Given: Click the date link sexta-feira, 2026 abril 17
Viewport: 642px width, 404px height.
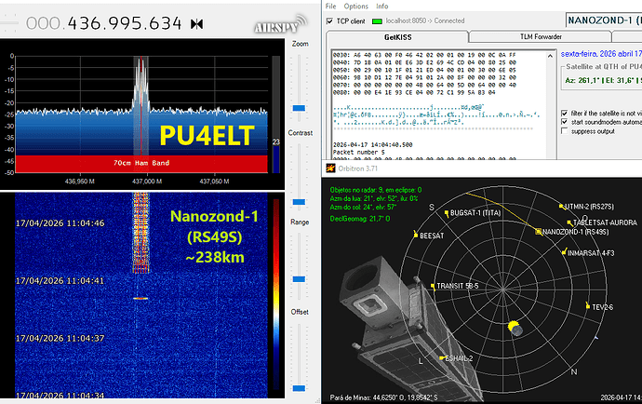Looking at the screenshot, I should pos(601,54).
